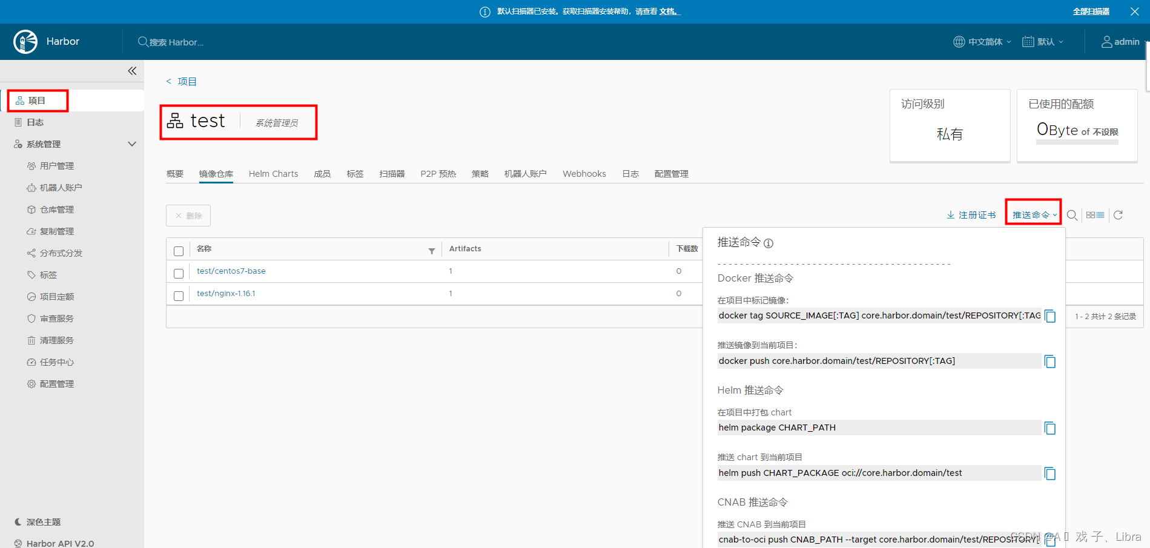Select all repositories header checkbox

pyautogui.click(x=179, y=251)
